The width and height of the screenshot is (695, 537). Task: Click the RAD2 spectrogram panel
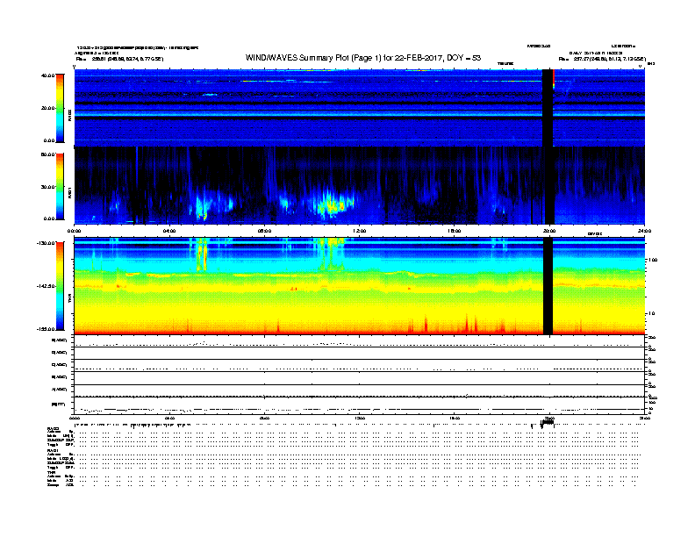[x=360, y=108]
